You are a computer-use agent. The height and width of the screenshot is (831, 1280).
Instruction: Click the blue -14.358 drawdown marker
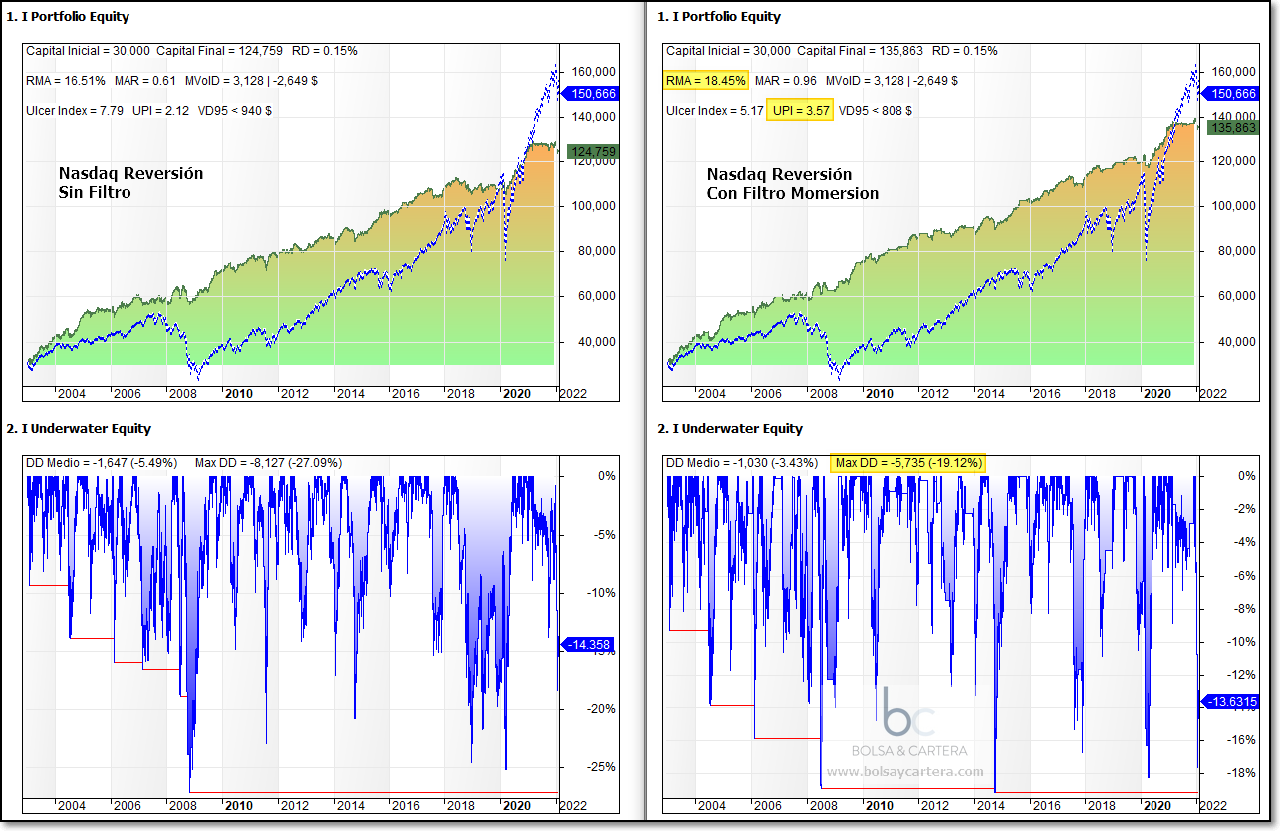pyautogui.click(x=587, y=645)
